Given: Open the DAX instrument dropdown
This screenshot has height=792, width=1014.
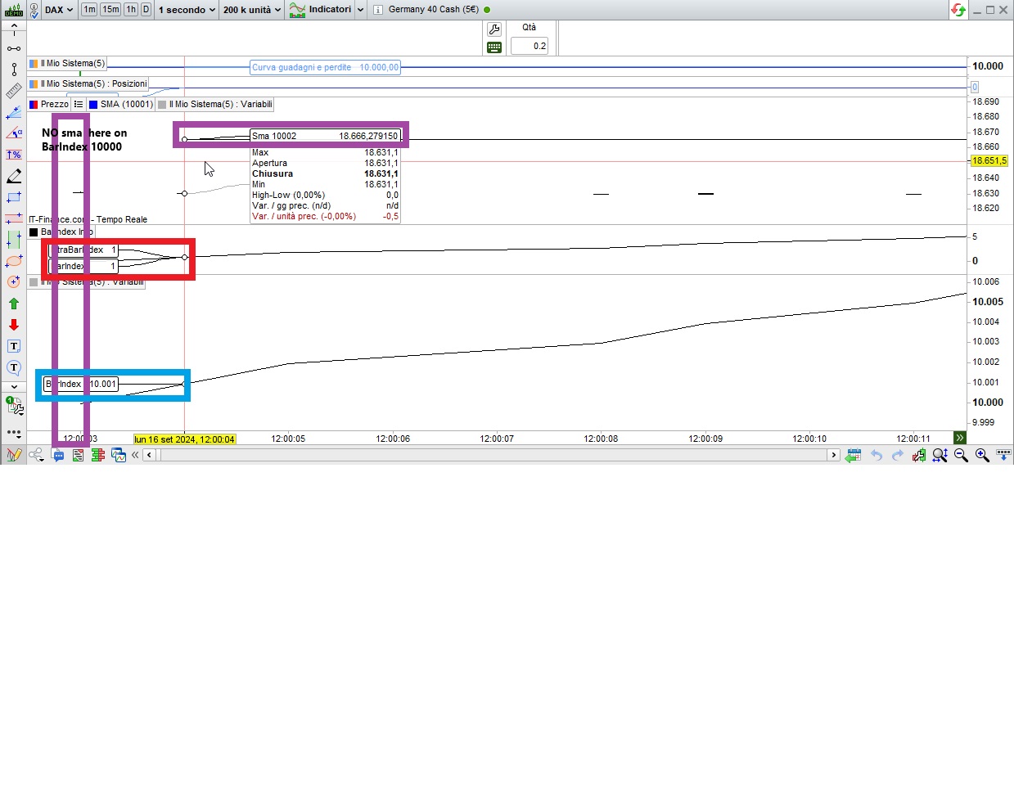Looking at the screenshot, I should point(59,10).
